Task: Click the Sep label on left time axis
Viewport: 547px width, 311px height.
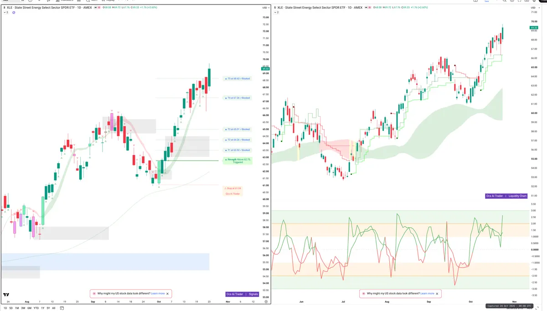Action: [x=93, y=301]
